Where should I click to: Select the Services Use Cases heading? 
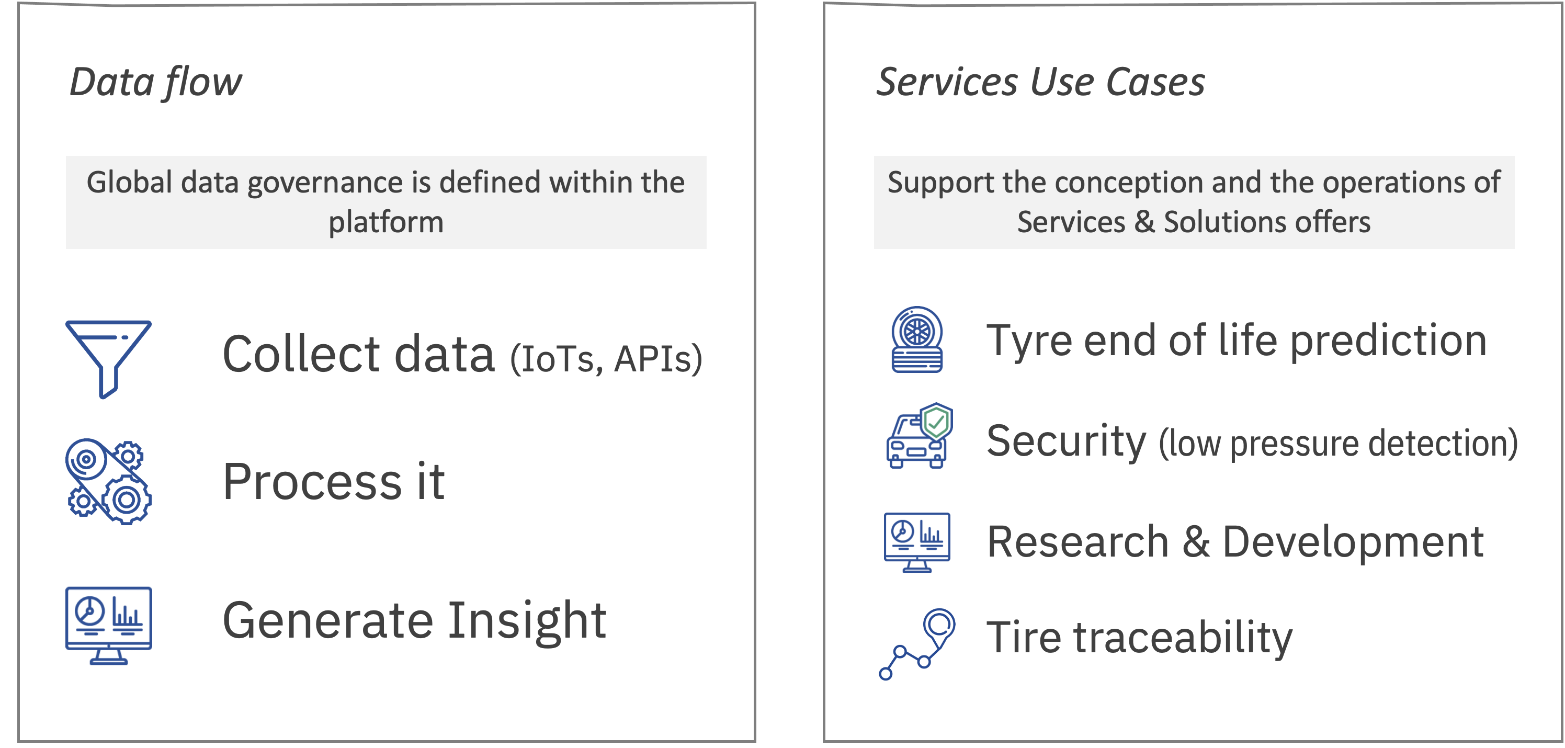(1040, 82)
